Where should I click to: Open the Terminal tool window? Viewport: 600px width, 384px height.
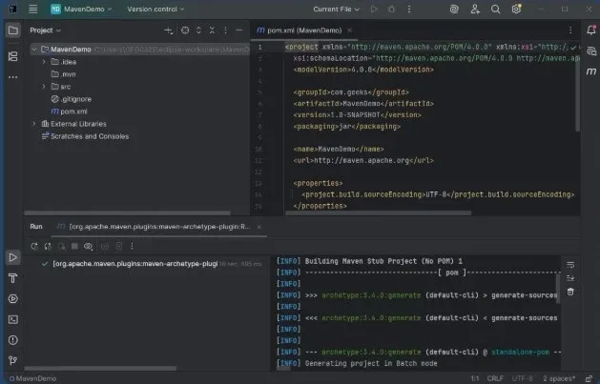click(13, 319)
